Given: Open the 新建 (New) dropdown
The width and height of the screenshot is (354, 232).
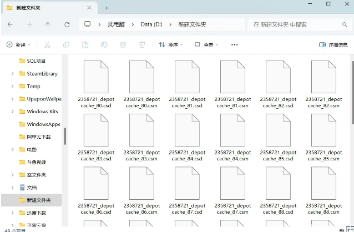Looking at the screenshot, I should (x=18, y=45).
